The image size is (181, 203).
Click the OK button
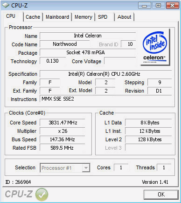pyautogui.click(x=161, y=195)
